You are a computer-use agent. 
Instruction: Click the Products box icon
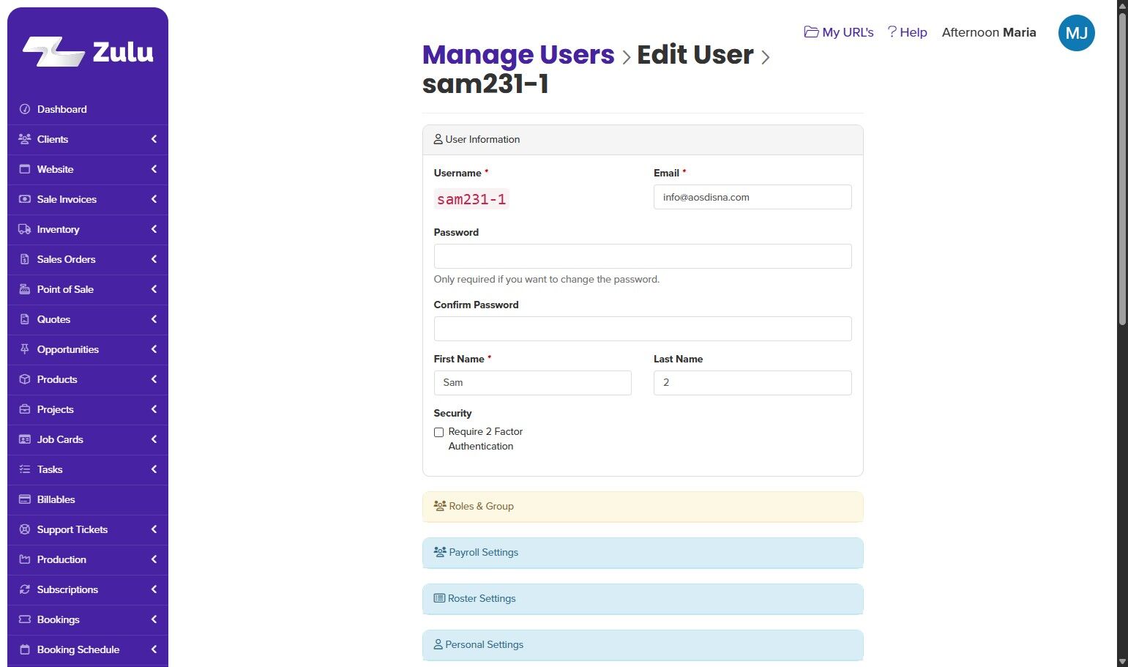[x=24, y=379]
